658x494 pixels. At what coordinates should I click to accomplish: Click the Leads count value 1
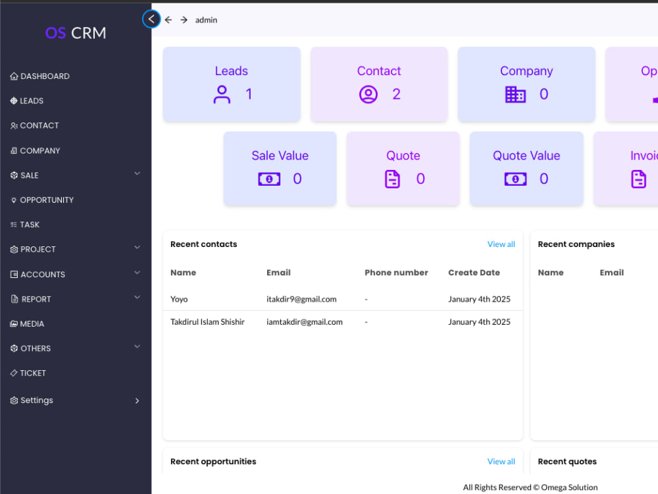pos(249,94)
